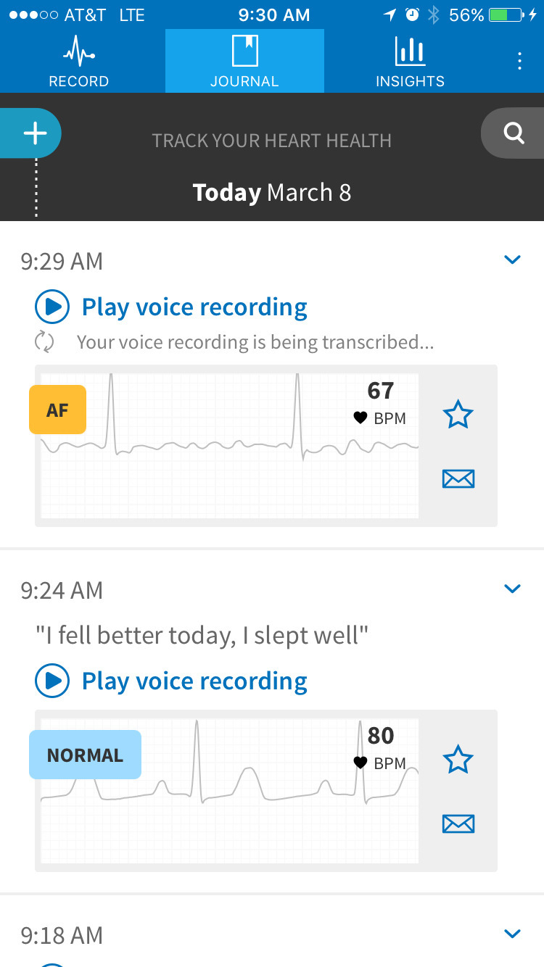Viewport: 544px width, 967px height.
Task: Tap the yellow AF classification badge
Action: tap(57, 410)
